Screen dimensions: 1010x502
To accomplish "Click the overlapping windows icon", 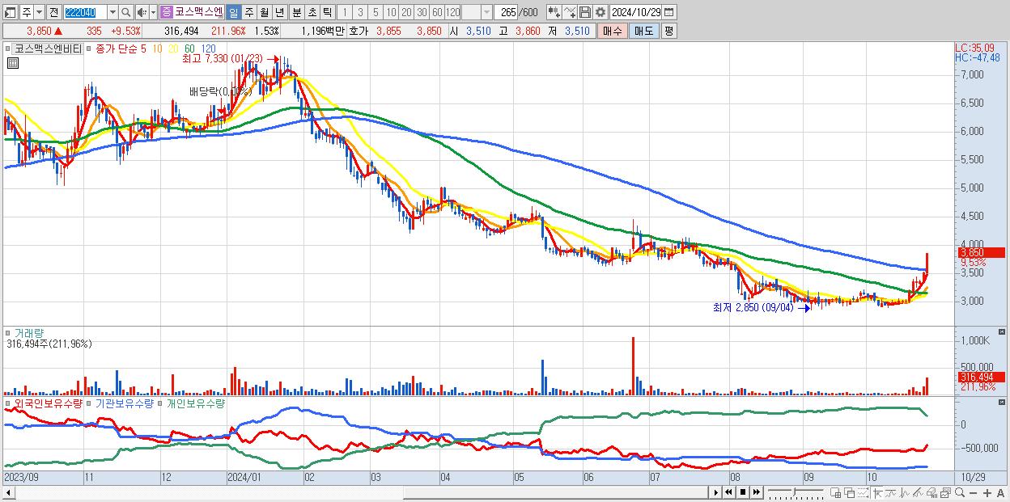I will point(850,492).
